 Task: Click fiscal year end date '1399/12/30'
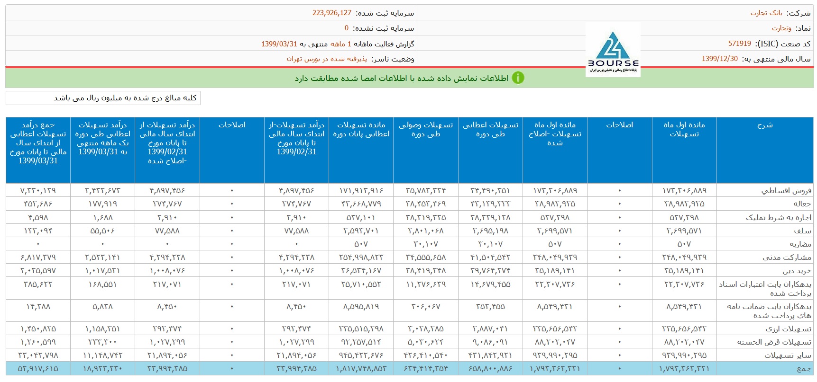pyautogui.click(x=720, y=59)
